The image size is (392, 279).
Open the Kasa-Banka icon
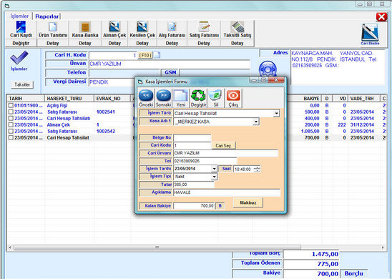85,26
